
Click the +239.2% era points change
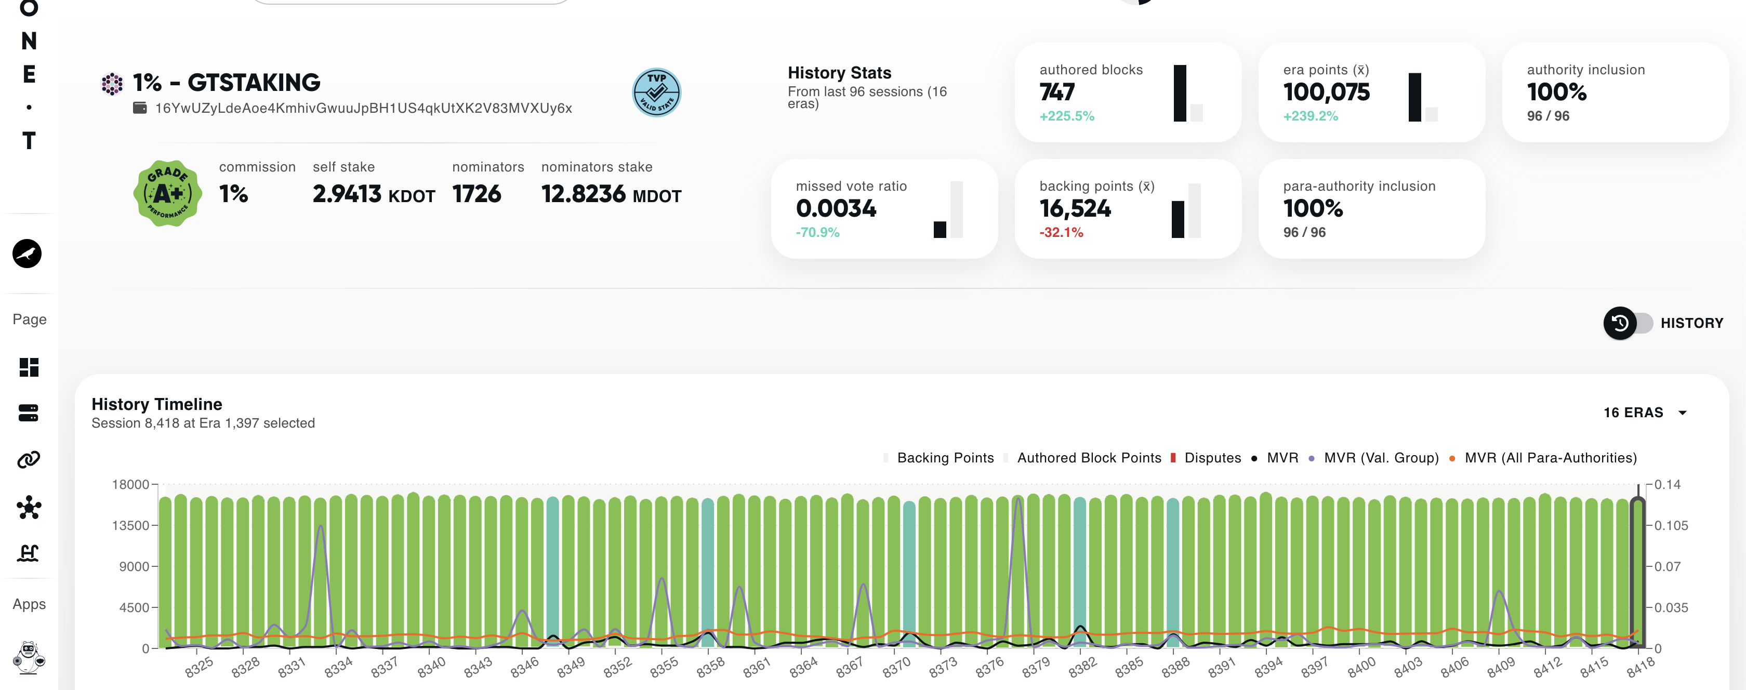coord(1310,116)
